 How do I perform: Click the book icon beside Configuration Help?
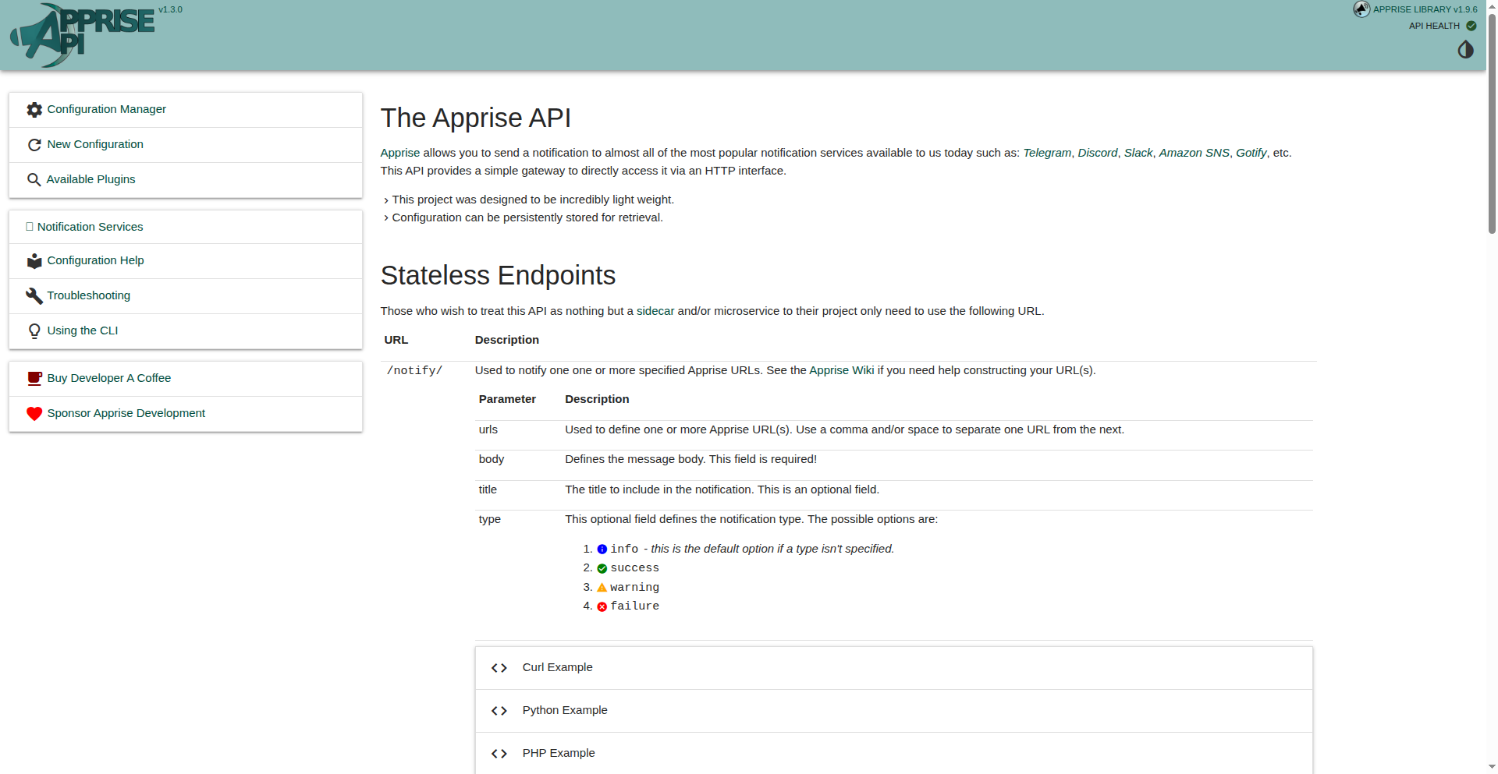pos(34,261)
